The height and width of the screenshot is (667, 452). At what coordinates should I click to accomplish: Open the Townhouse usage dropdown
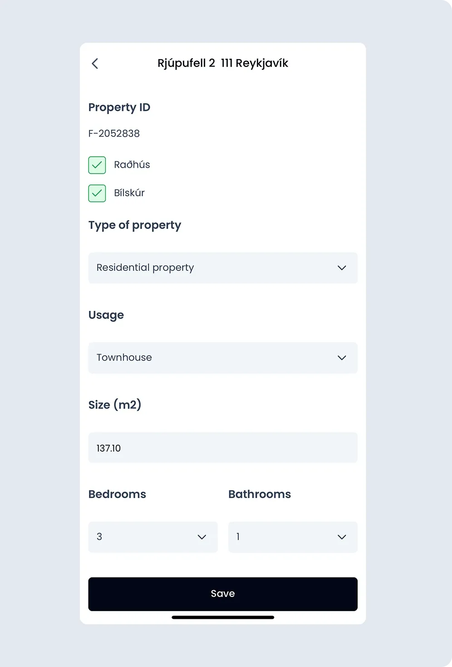[222, 358]
